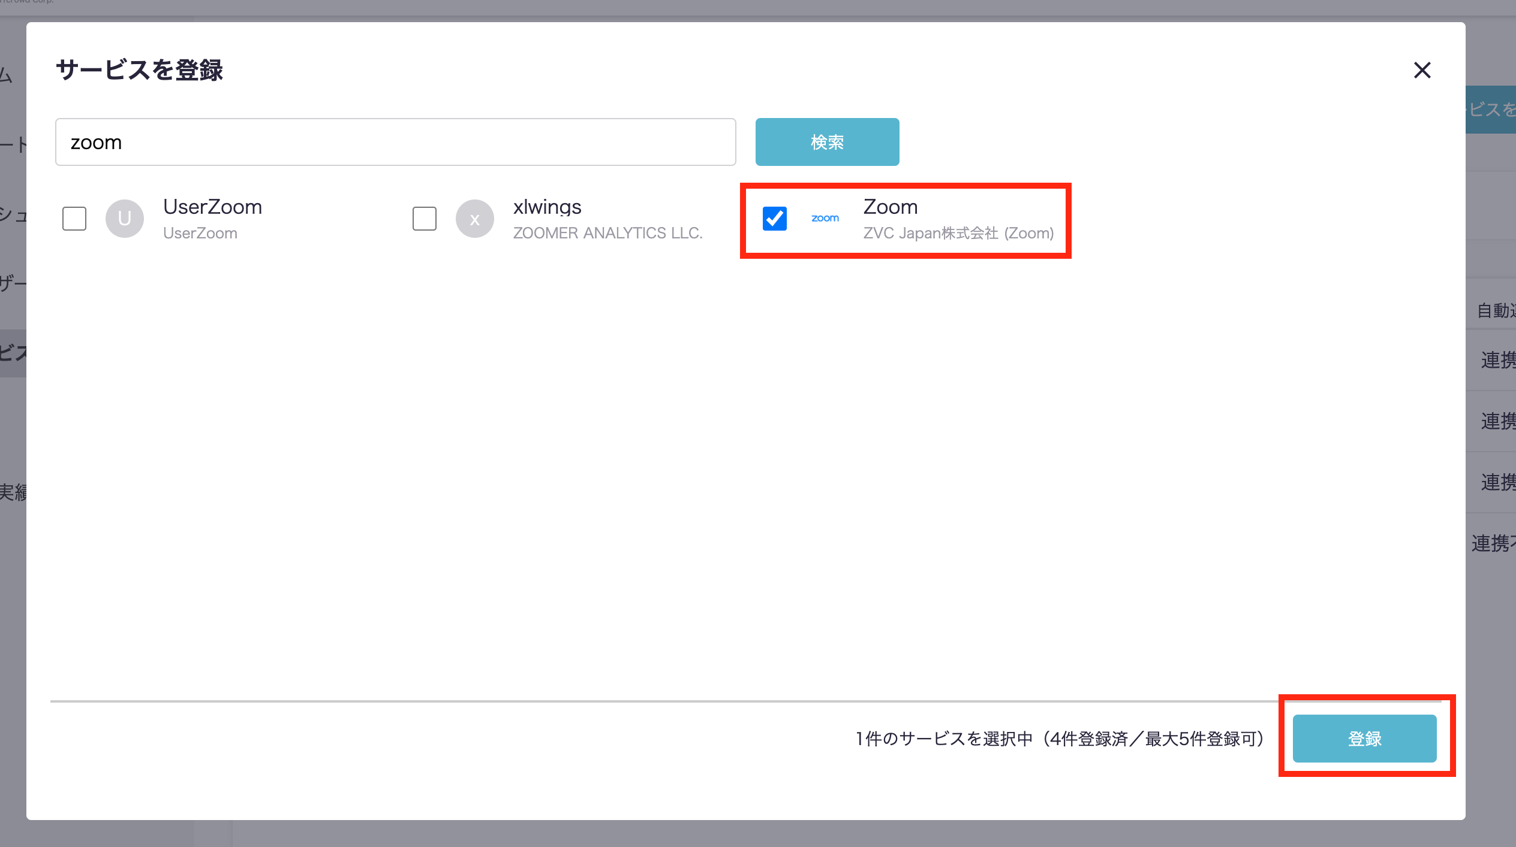This screenshot has width=1516, height=847.
Task: Click the gray UserZoom vendor subtitle
Action: pyautogui.click(x=200, y=233)
